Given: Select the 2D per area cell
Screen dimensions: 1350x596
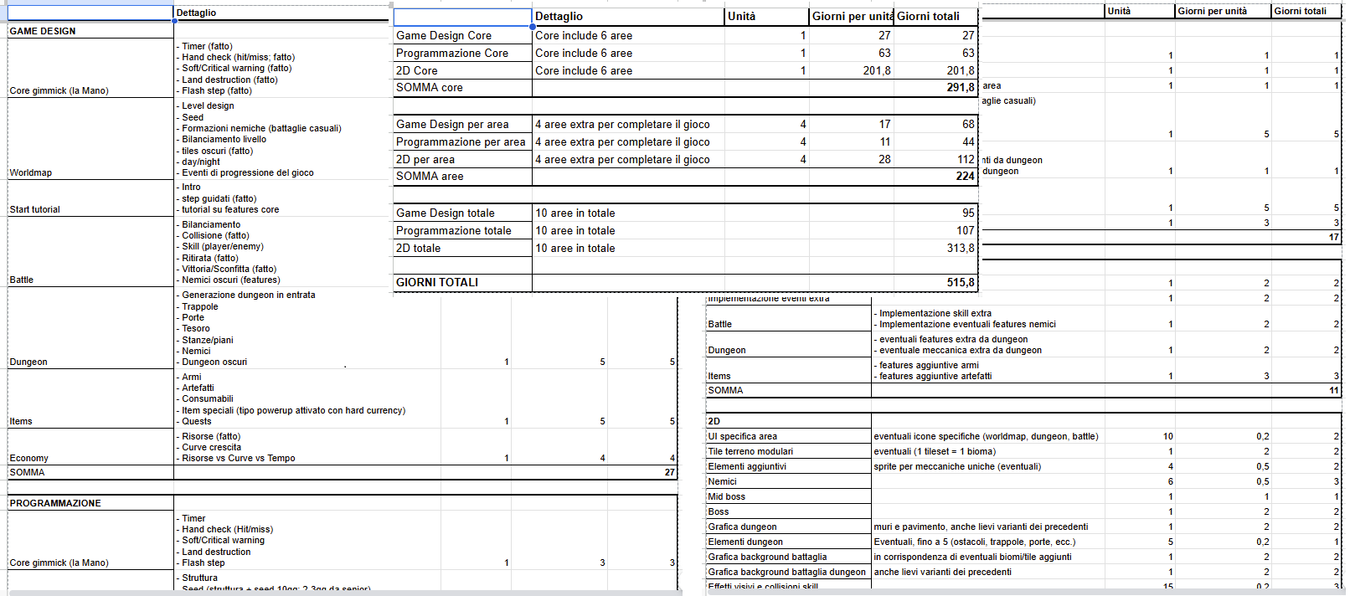Looking at the screenshot, I should tap(462, 159).
